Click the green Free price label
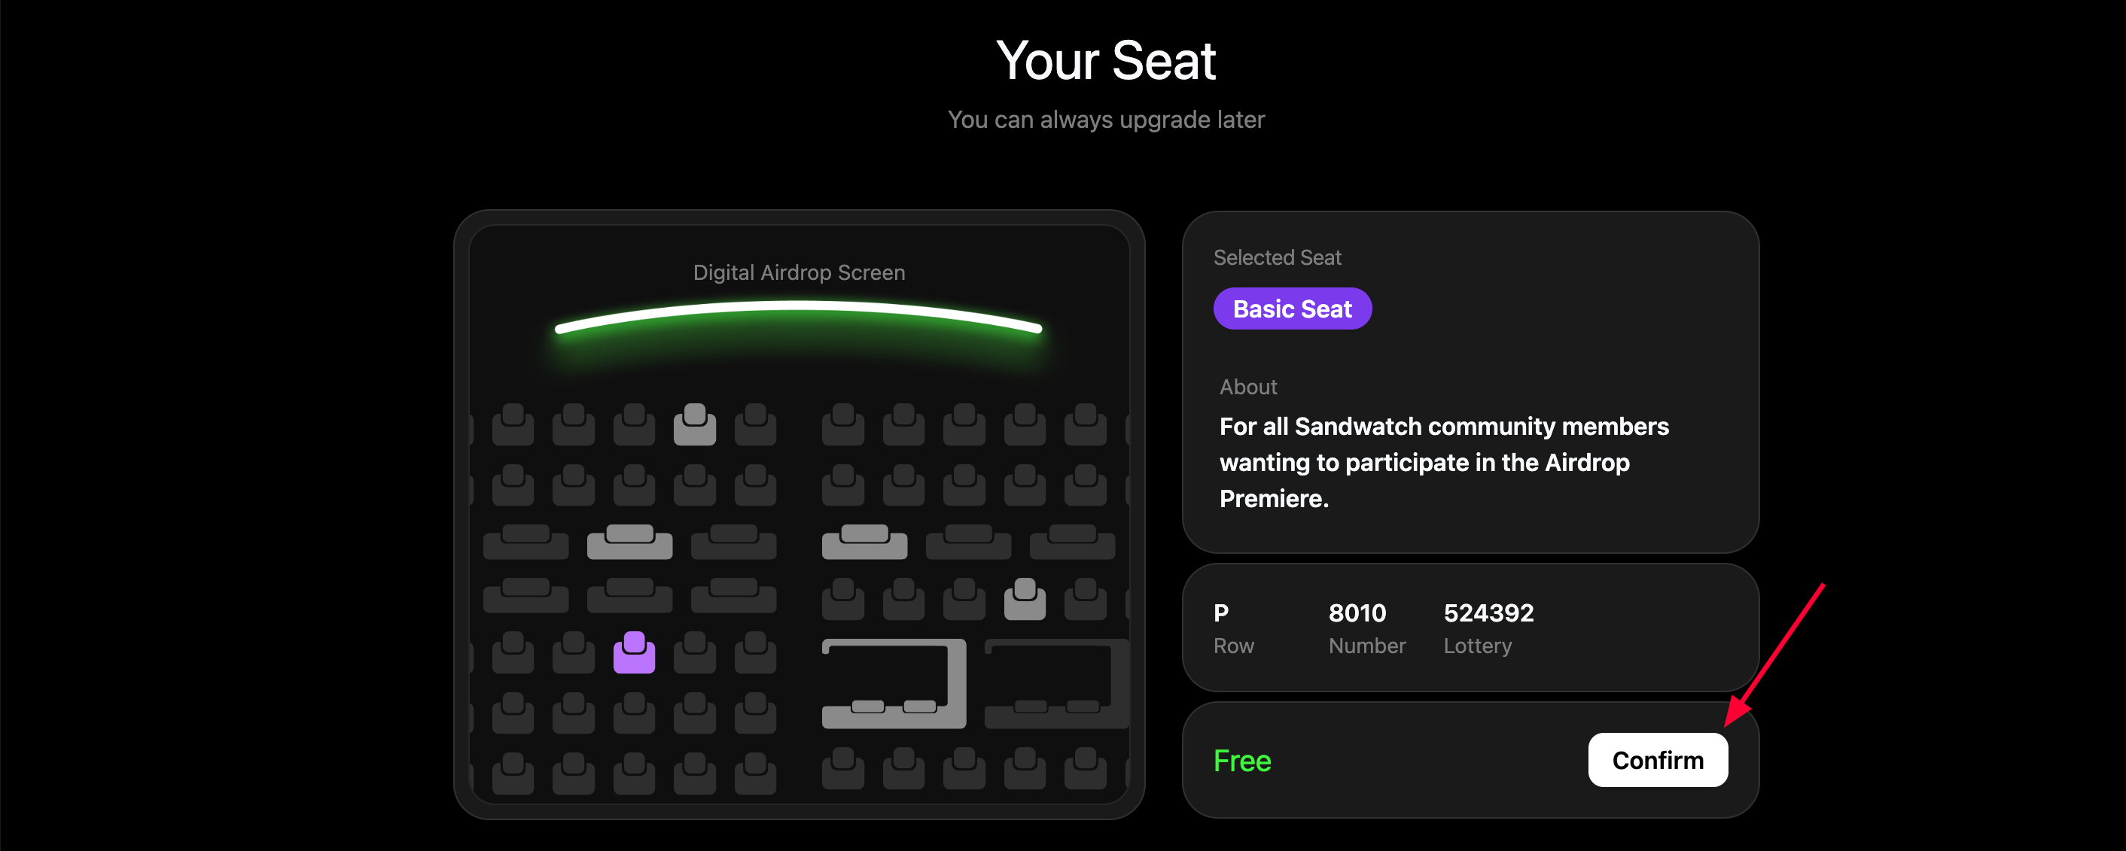Screen dimensions: 2126x851 1242,760
